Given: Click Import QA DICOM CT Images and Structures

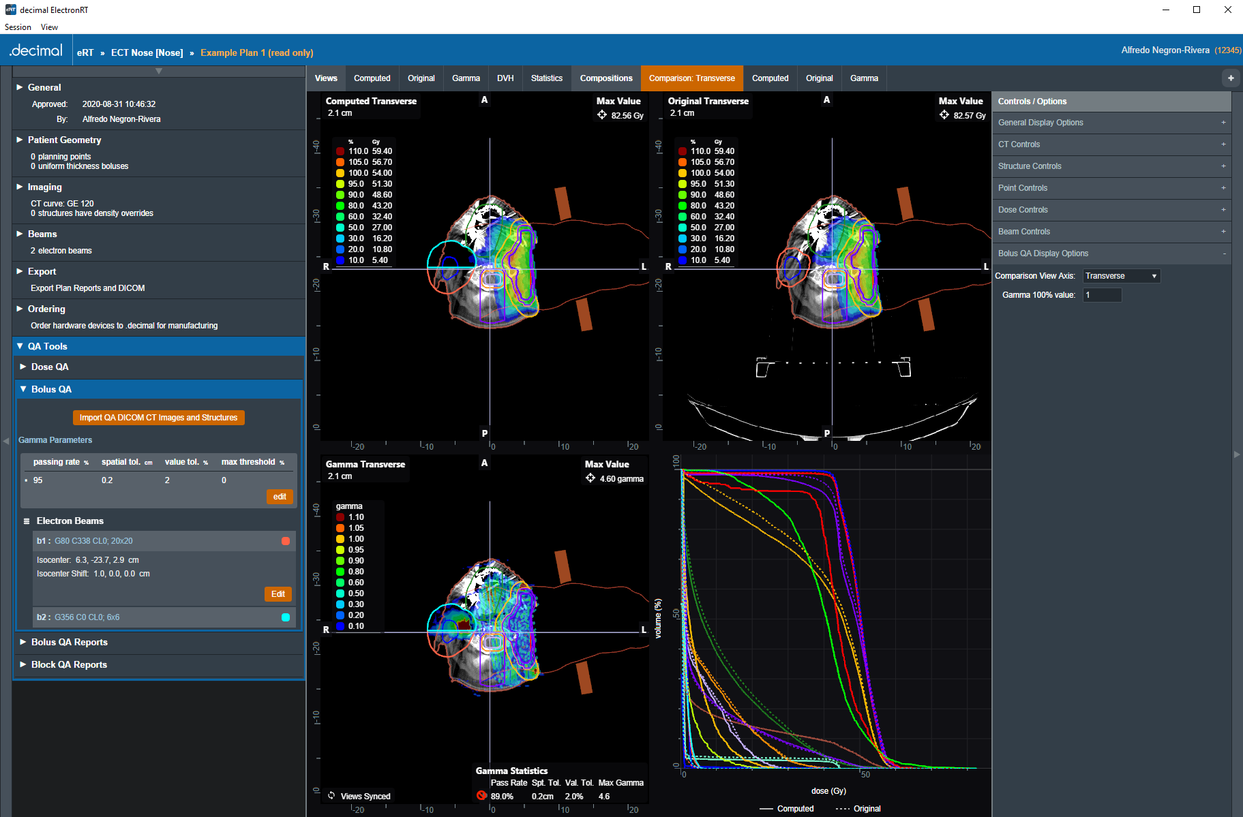Looking at the screenshot, I should tap(158, 418).
